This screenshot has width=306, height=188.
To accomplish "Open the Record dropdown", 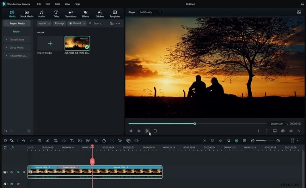I will (77, 23).
